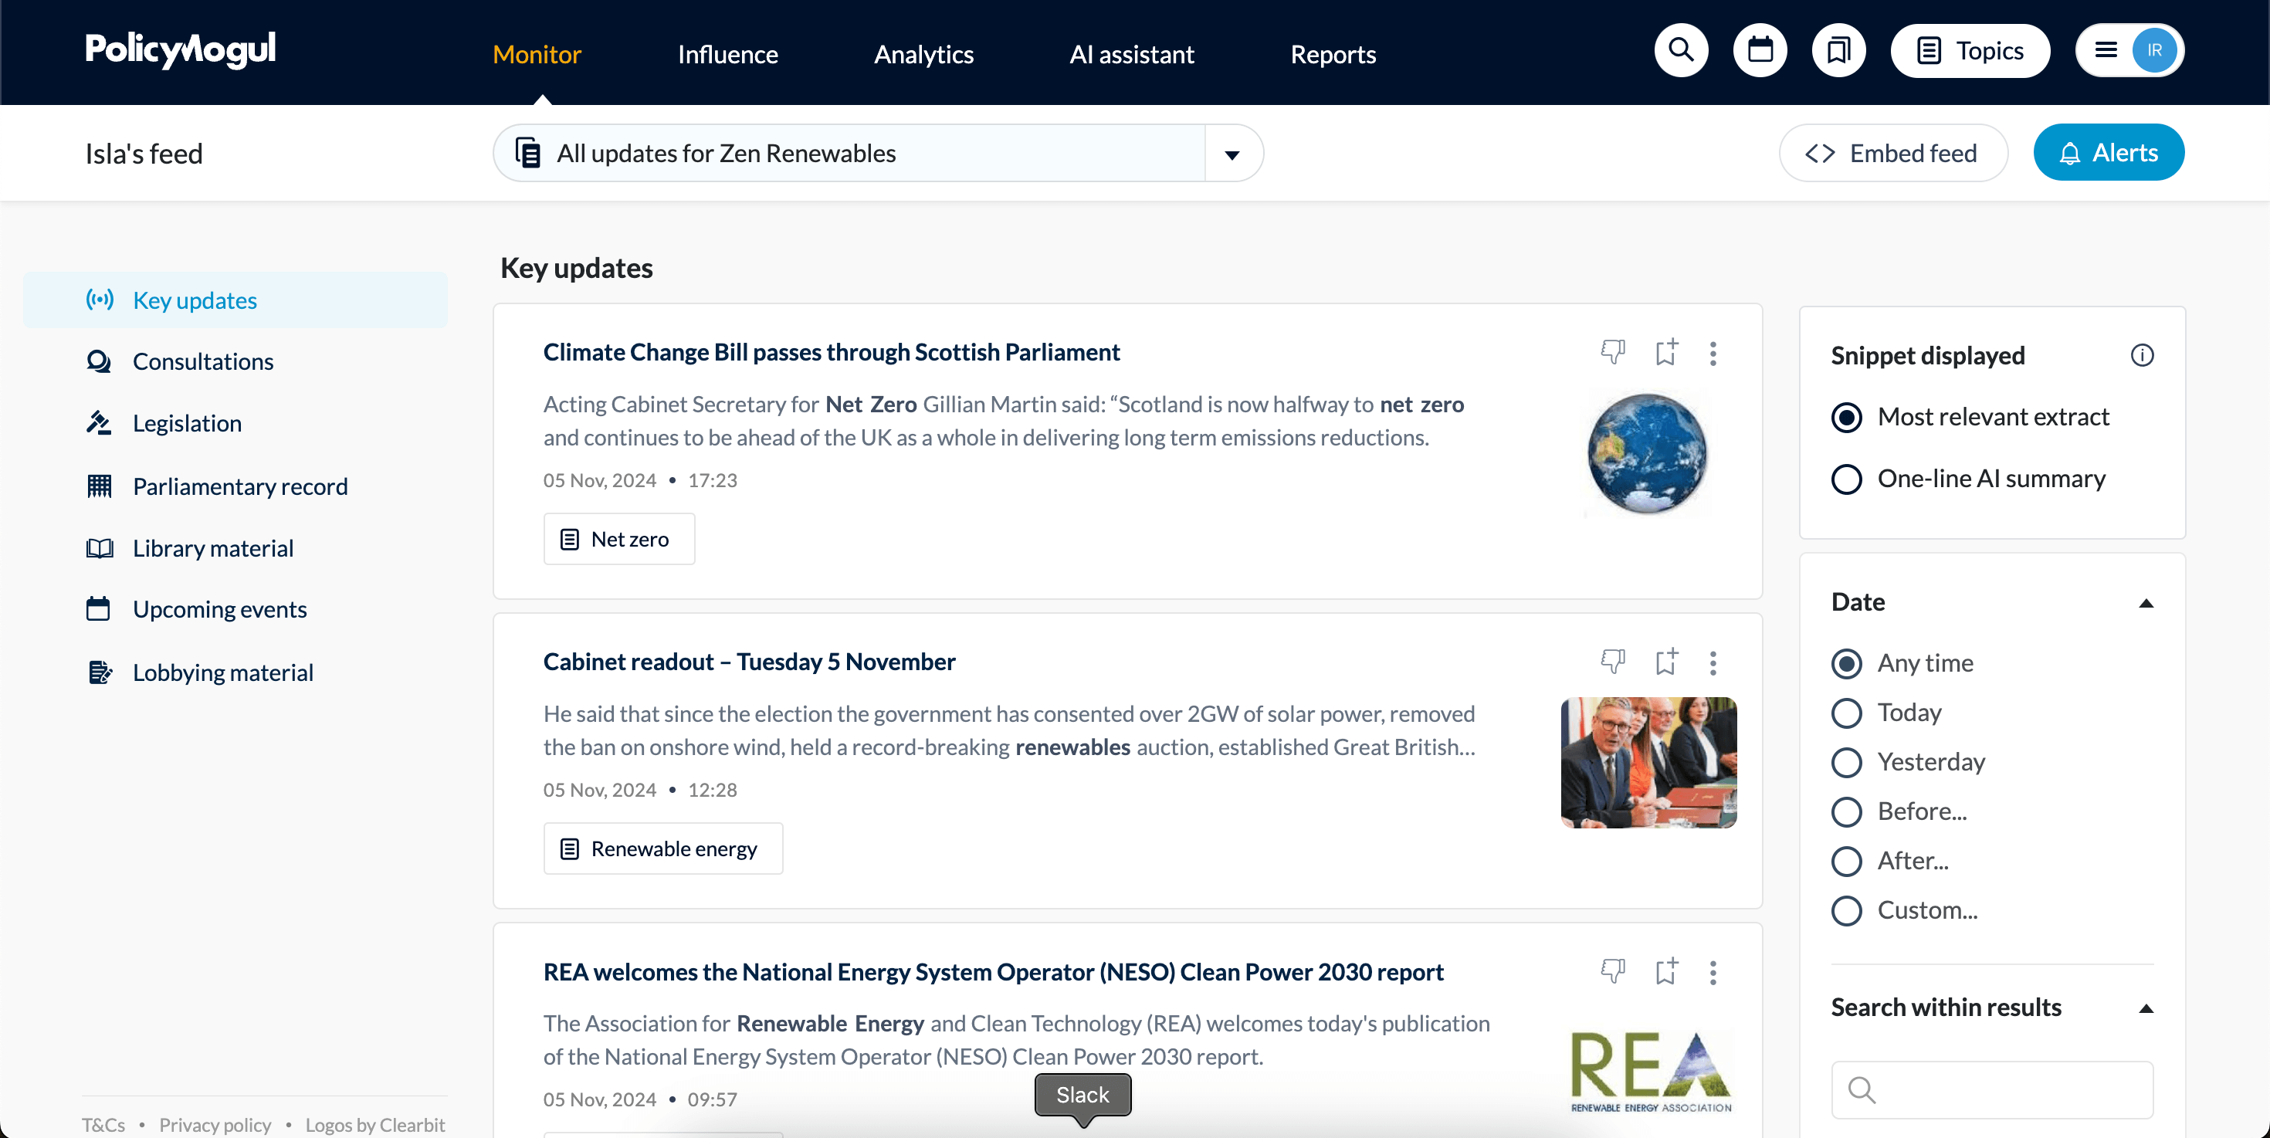Switch to the Analytics tab
The height and width of the screenshot is (1138, 2270).
click(923, 55)
